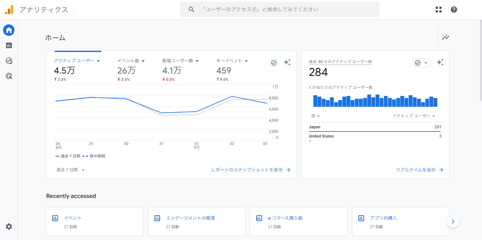The height and width of the screenshot is (240, 482).
Task: Click 過去 30 分のアクティブ ユーザー数 label
Action: coord(340,62)
